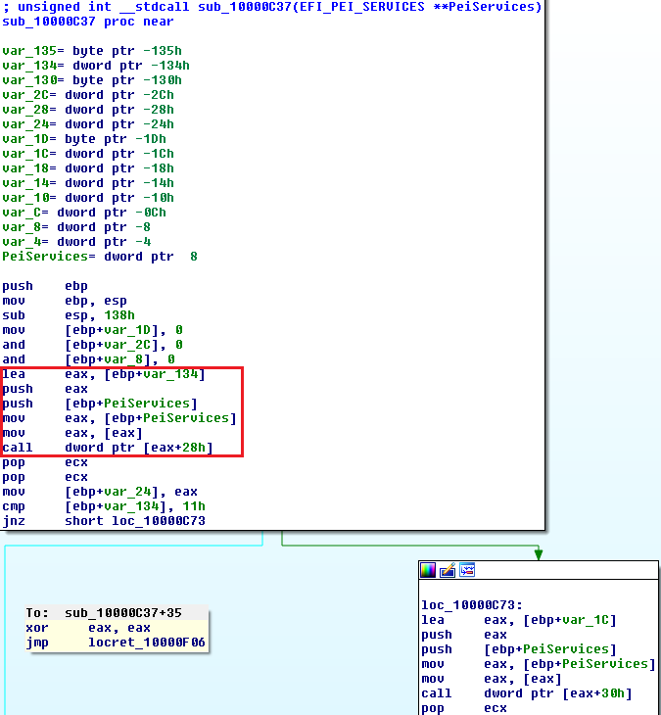Select the var_4 dword ptr -4 declaration
Image resolution: width=661 pixels, height=715 pixels.
[x=76, y=242]
